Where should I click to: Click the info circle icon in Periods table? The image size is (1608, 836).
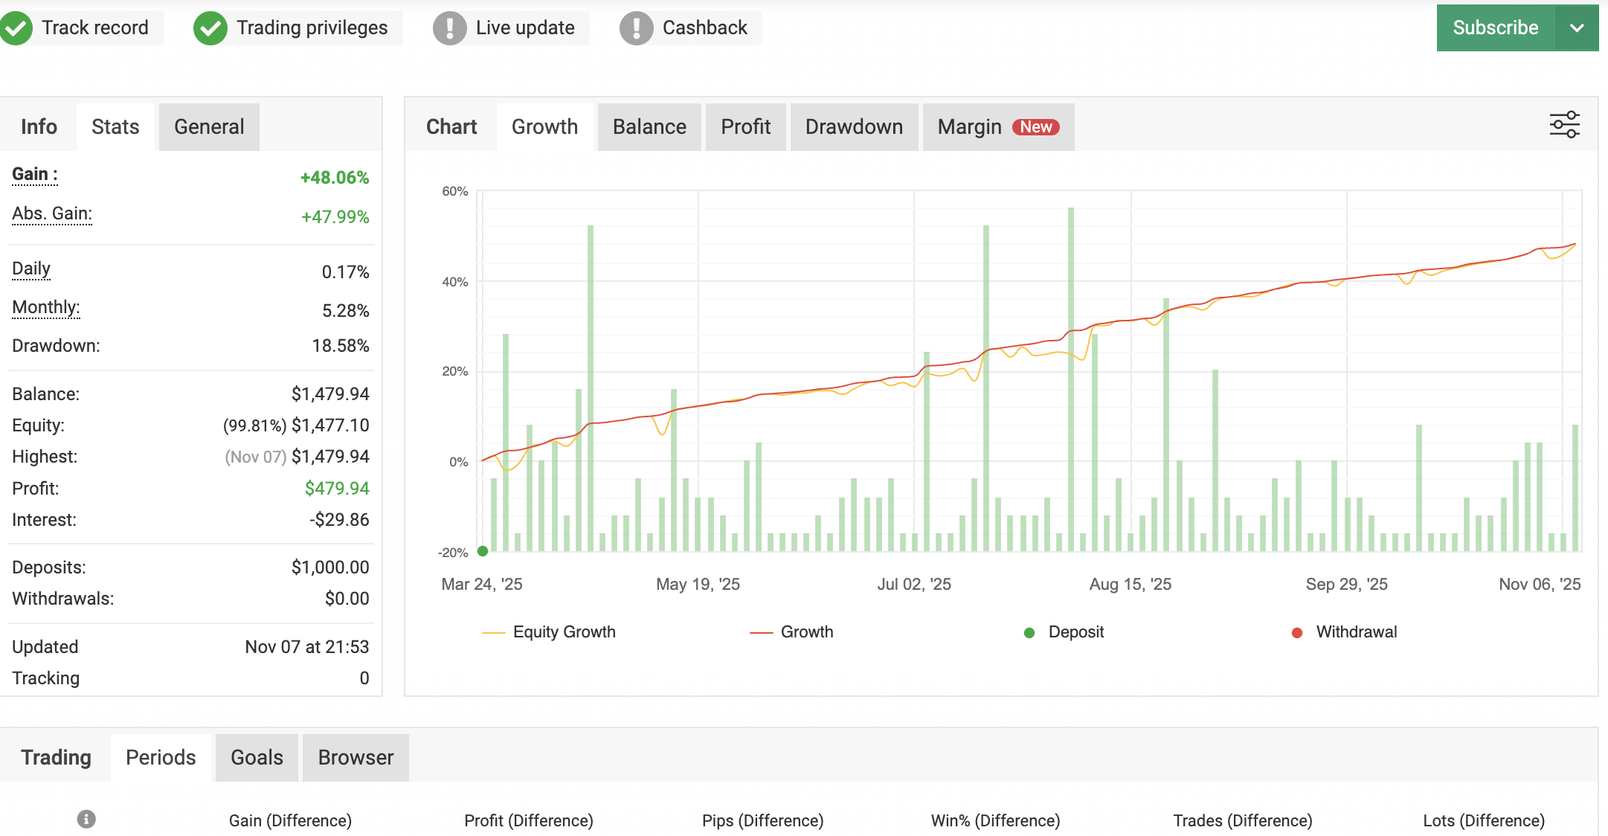pos(86,819)
